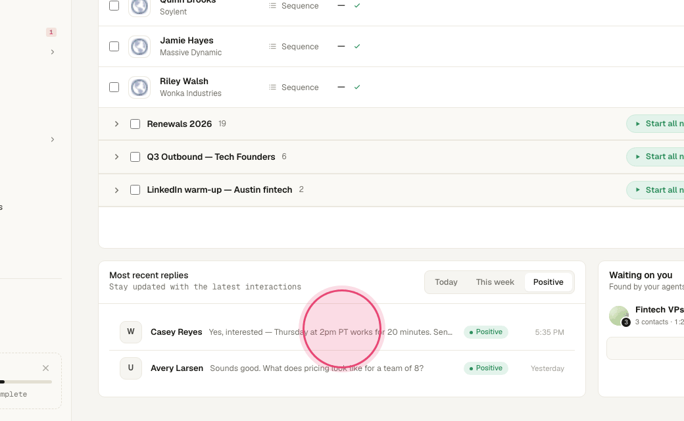Start all for LinkedIn warm-up — Austin fintech
Screen dimensions: 684x421
click(x=656, y=189)
